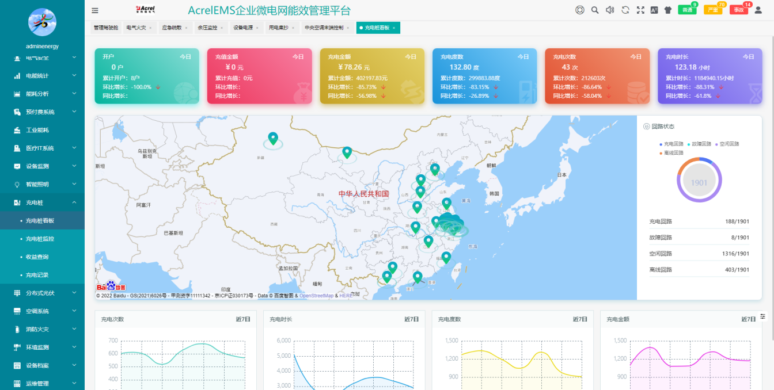Click the 1316/1901 value for 空闲回路
Image resolution: width=774 pixels, height=390 pixels.
tap(736, 253)
